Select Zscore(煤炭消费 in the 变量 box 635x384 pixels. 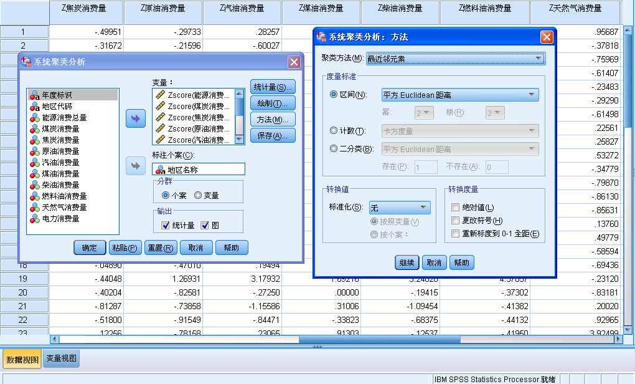[194, 106]
